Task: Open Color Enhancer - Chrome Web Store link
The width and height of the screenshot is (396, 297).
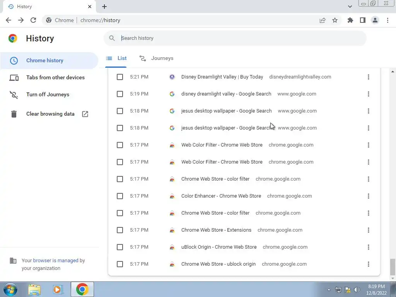Action: (221, 196)
